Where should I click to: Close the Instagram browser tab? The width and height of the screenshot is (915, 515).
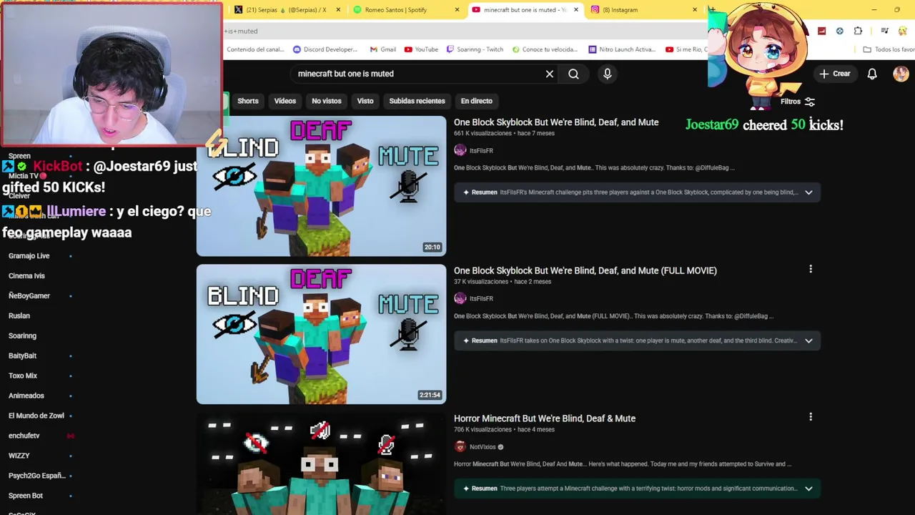click(694, 9)
